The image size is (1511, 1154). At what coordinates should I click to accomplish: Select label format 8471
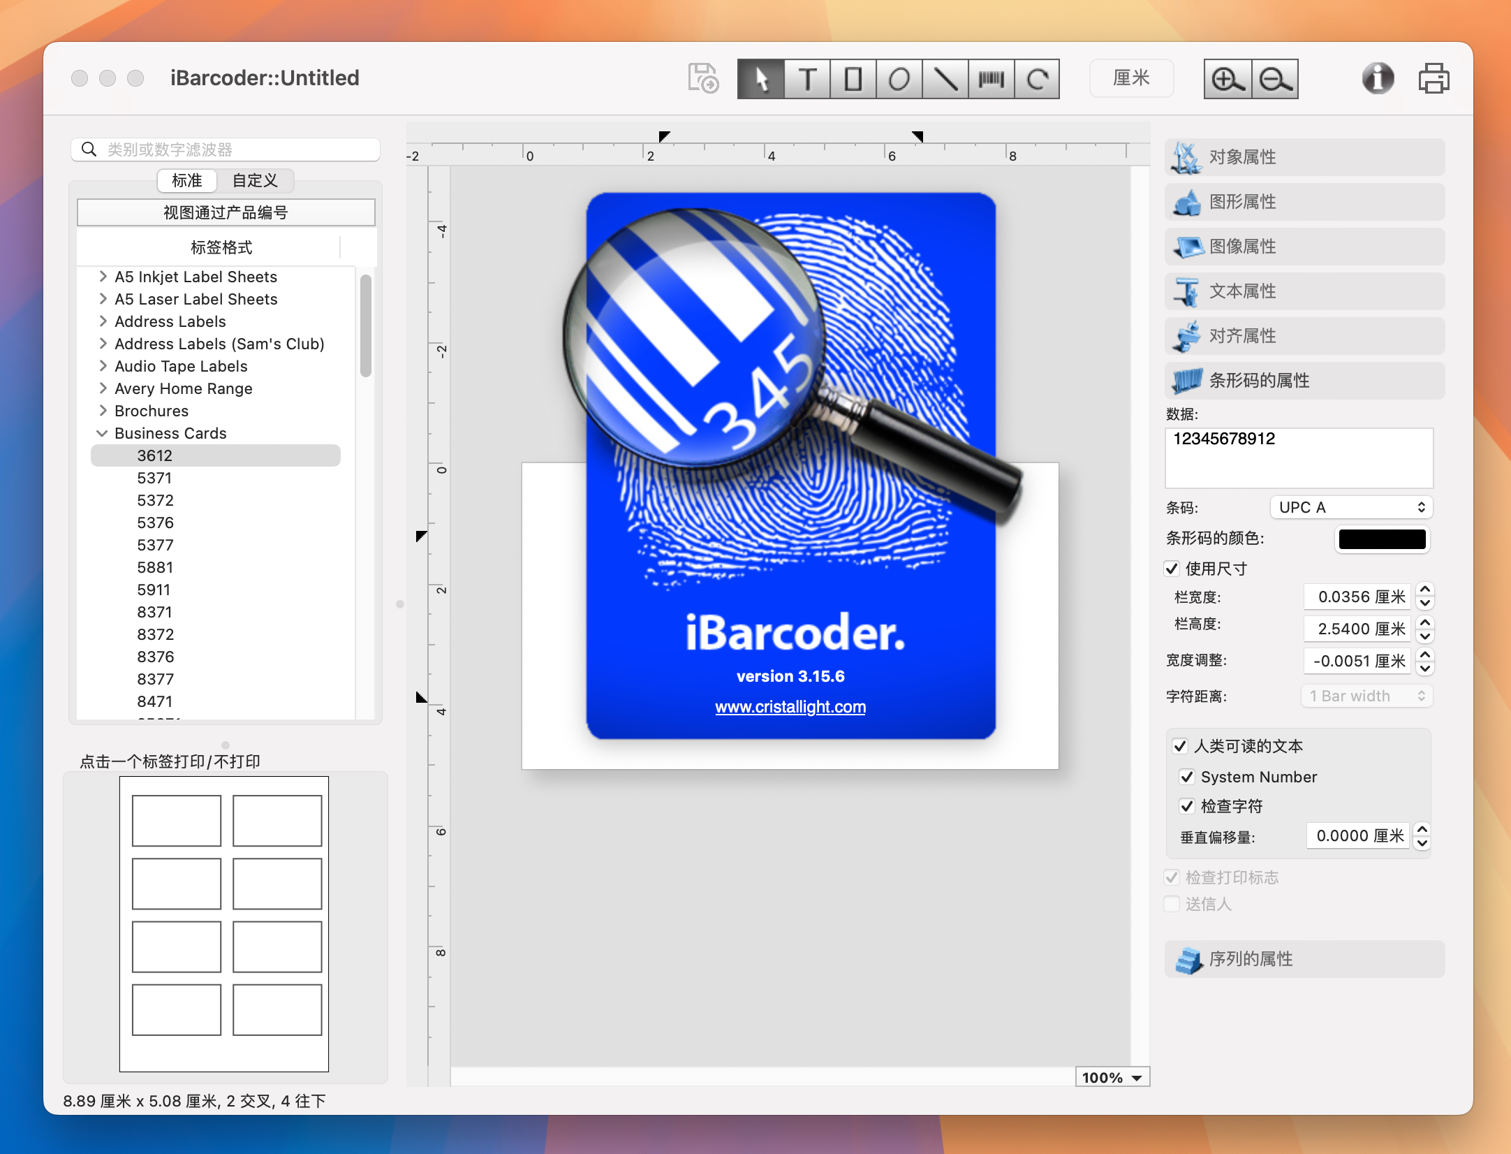pos(154,701)
